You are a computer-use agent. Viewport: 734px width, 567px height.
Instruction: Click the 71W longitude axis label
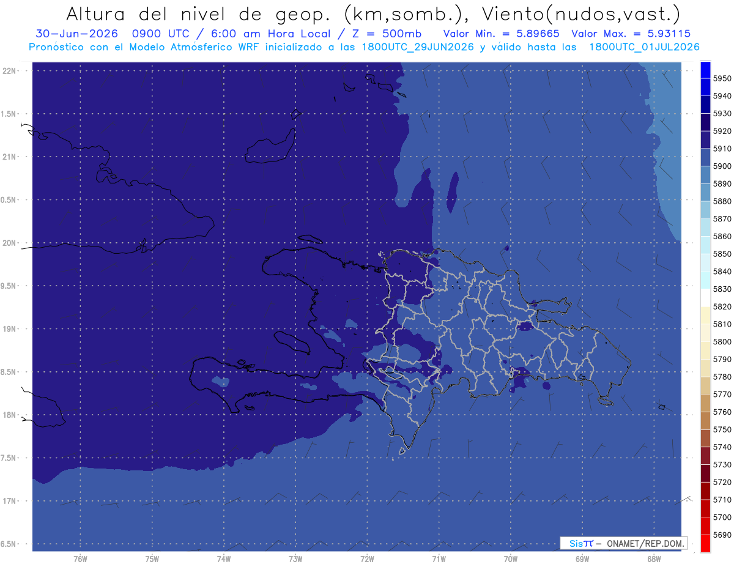click(439, 559)
